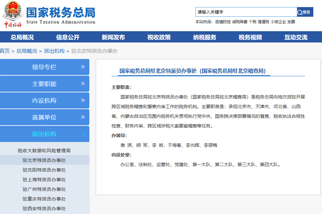Click the 内设处室 section heading
The height and width of the screenshot is (214, 322).
point(121,155)
